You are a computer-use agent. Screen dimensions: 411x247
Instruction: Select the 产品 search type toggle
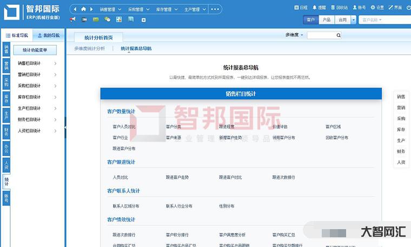click(326, 19)
